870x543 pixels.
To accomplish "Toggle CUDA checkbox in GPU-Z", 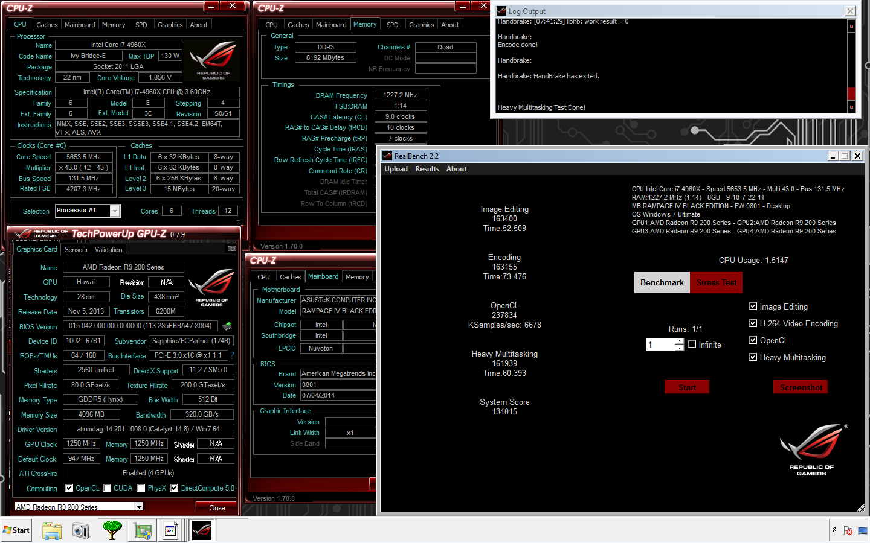I will (x=108, y=488).
